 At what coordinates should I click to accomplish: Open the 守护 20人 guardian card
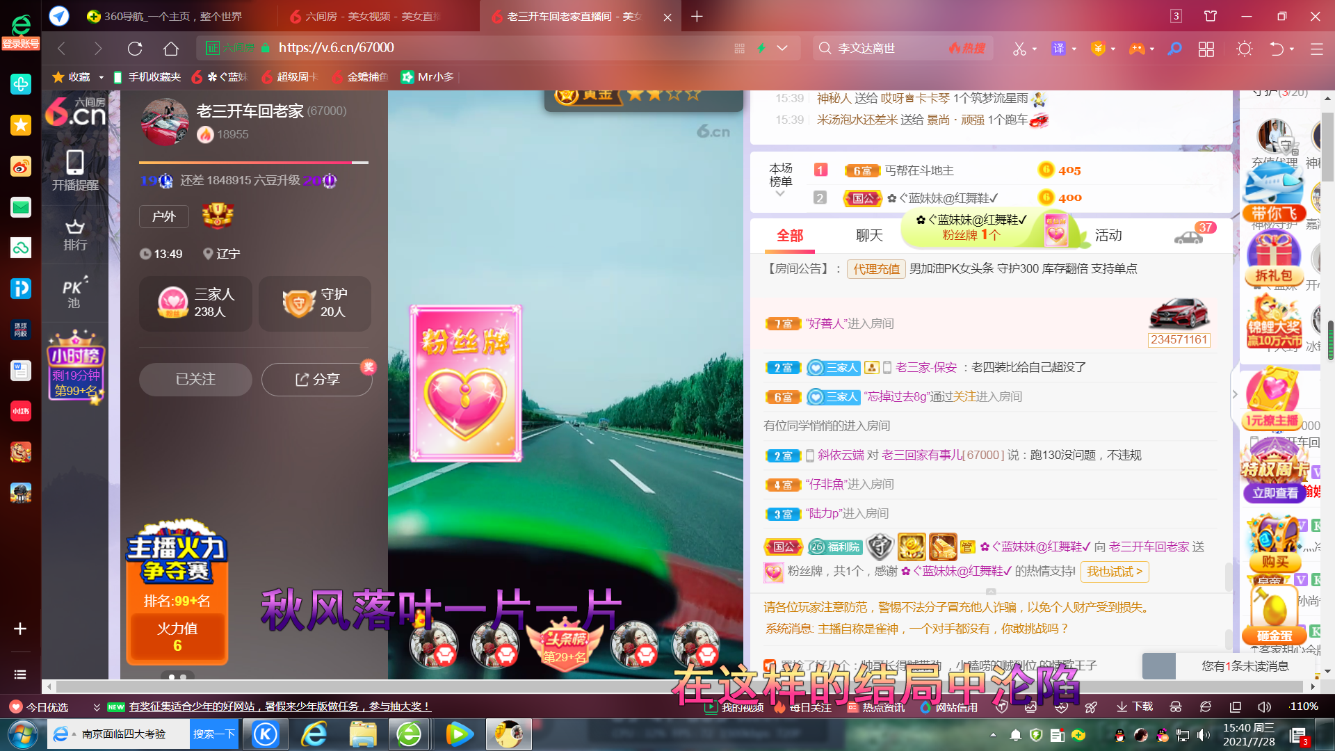point(315,303)
